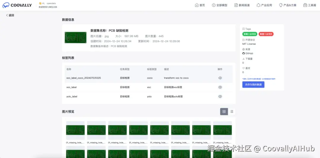The image size is (320, 158).
Task: Click the home house icon
Action: coord(197,5)
